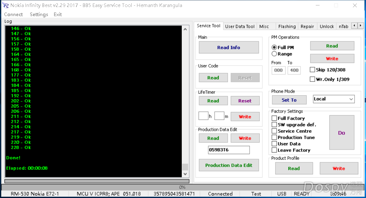366x198 pixels.
Task: Click the Connected status bar entry
Action: [x=220, y=194]
